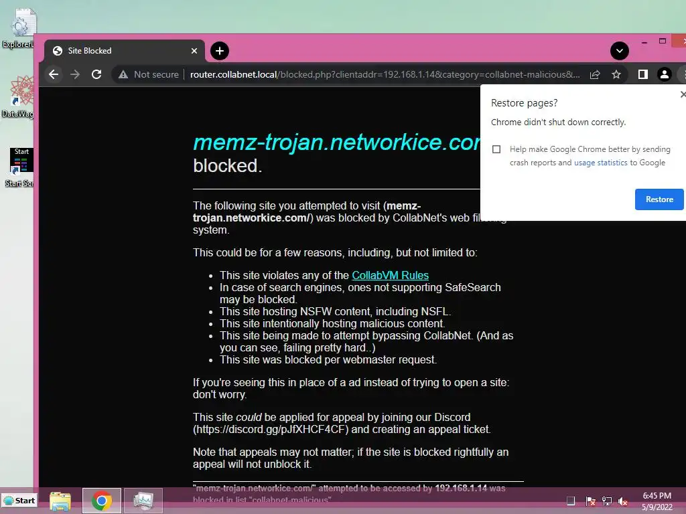This screenshot has width=686, height=514.
Task: Open the taskbar clock 6:45 PM
Action: [x=657, y=501]
